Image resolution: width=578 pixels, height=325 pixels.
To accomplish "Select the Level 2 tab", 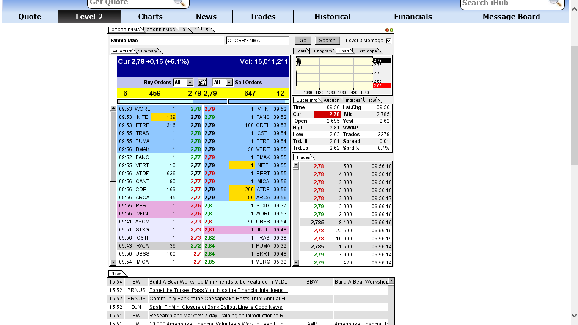I will (x=89, y=17).
